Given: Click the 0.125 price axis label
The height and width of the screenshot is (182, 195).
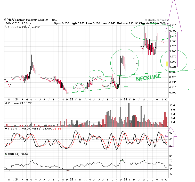Looking at the screenshot, I should [x=173, y=88].
